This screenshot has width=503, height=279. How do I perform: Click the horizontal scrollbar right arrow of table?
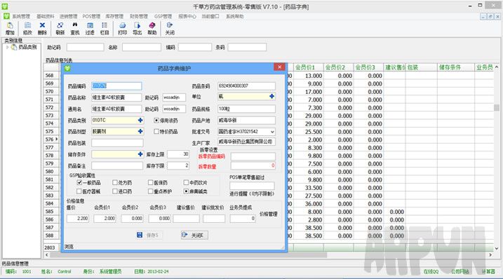tap(490, 255)
